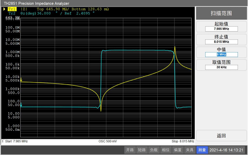
Task: Click the 返回 return button
Action: pos(221,135)
